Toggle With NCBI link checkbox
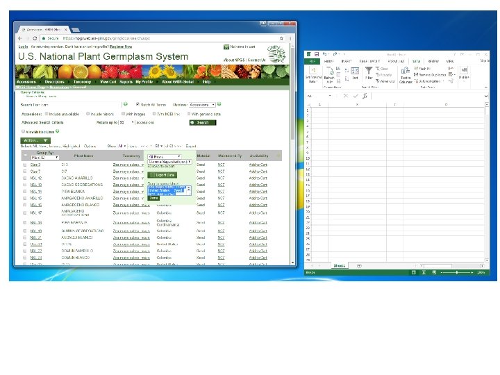Screen dimensions: 500x375 (x=154, y=113)
